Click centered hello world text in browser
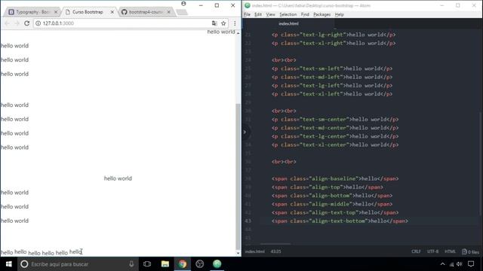 tap(118, 178)
